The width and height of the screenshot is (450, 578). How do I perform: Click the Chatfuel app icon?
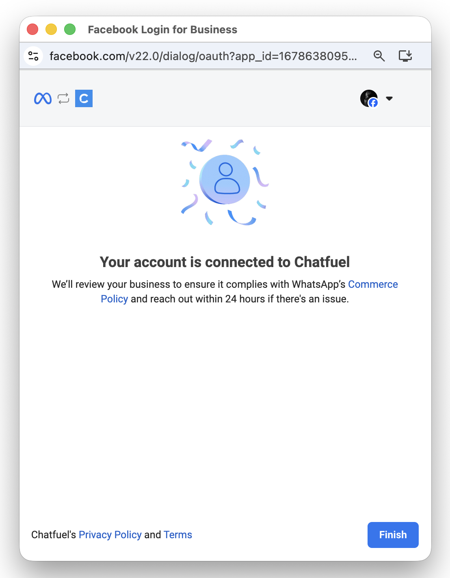[x=84, y=99]
